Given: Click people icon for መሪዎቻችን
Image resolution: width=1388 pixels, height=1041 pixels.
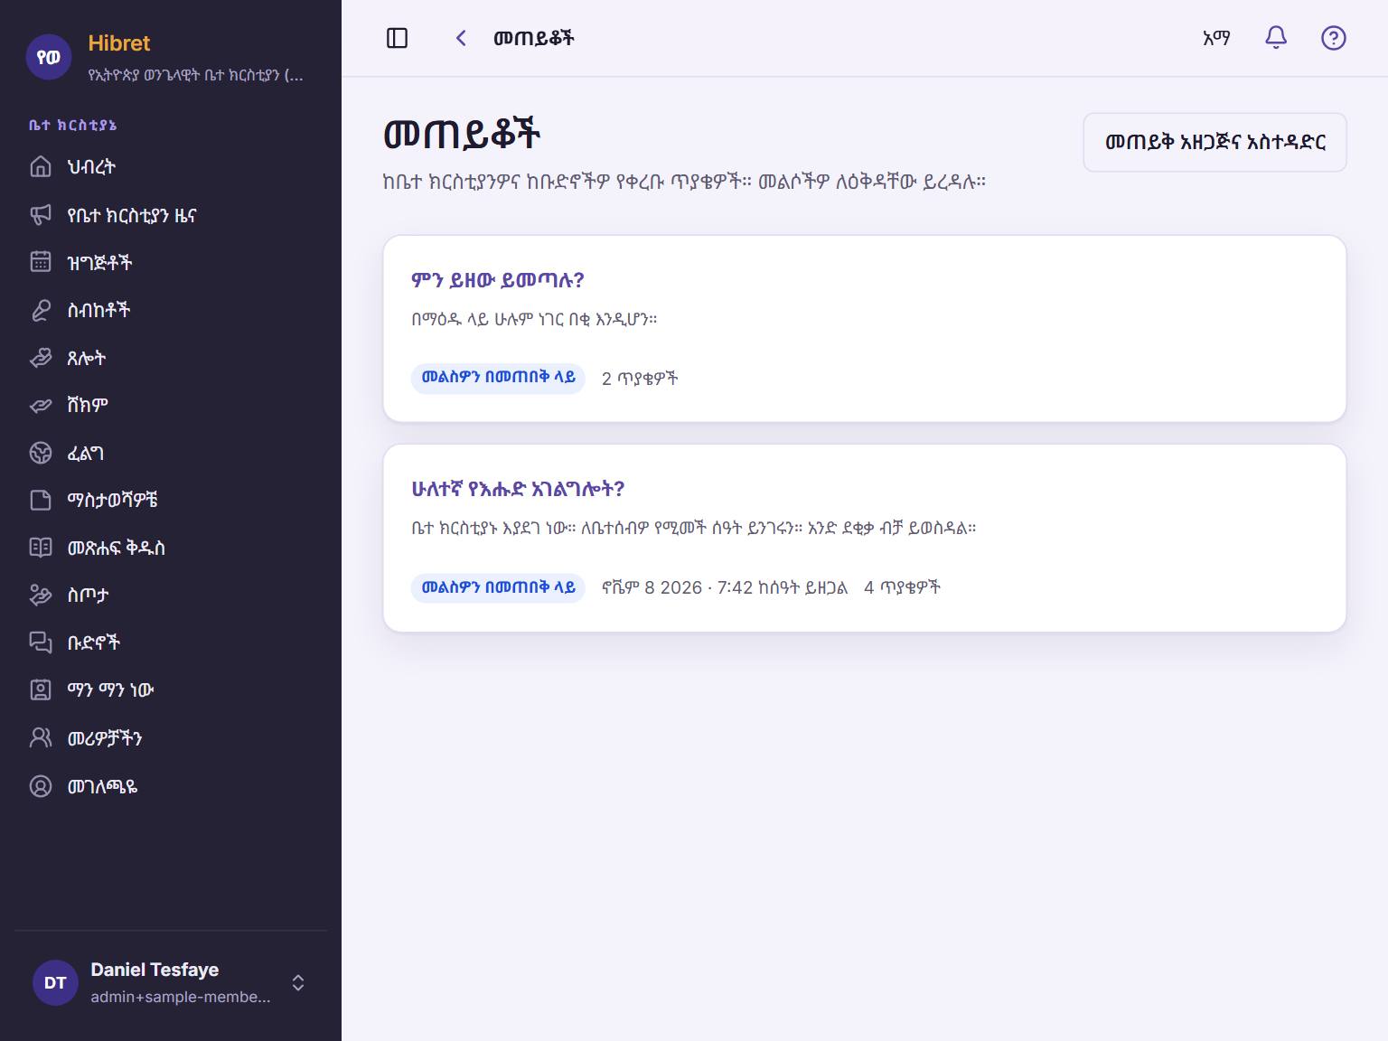Looking at the screenshot, I should [x=41, y=737].
